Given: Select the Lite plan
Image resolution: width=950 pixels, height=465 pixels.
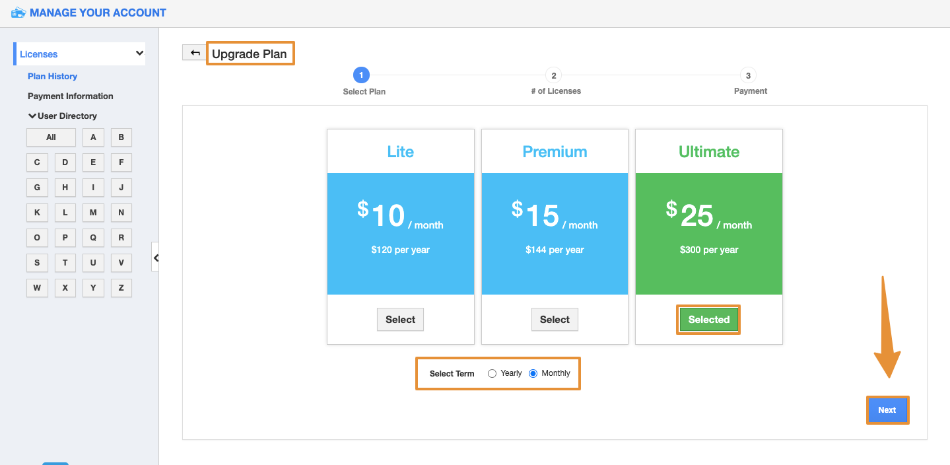Looking at the screenshot, I should (400, 320).
